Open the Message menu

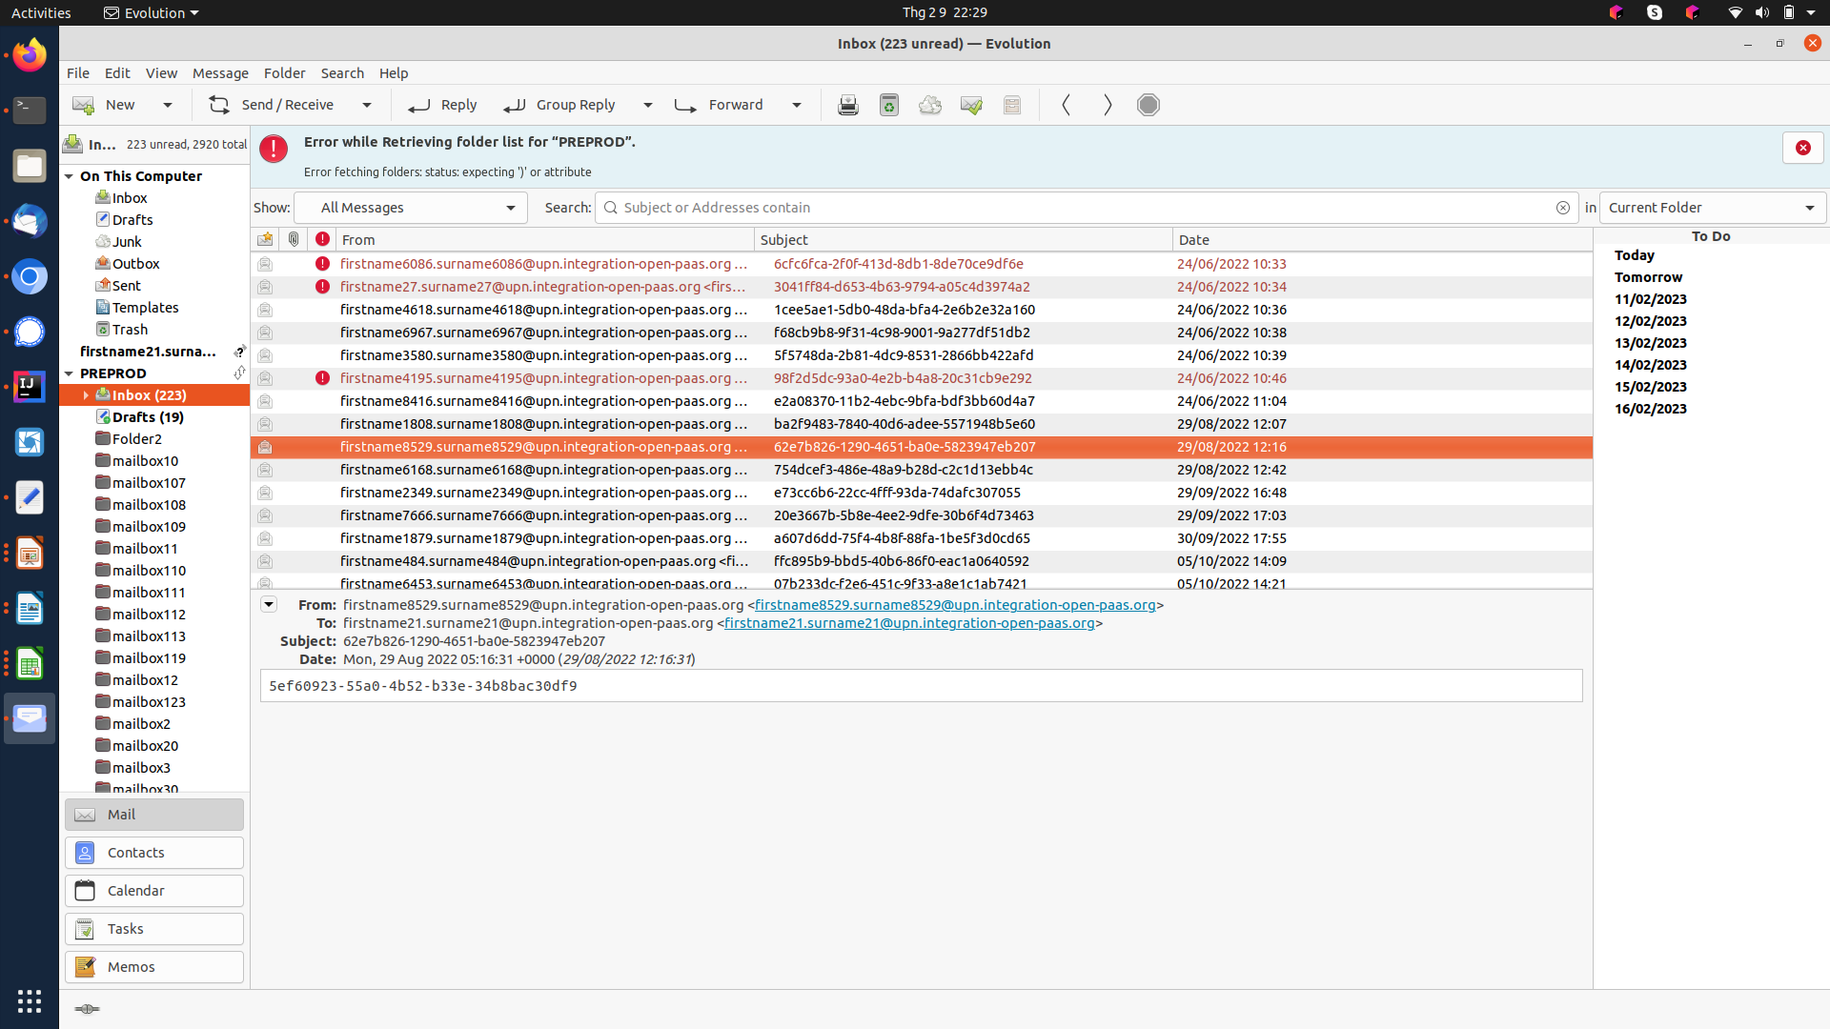tap(220, 73)
